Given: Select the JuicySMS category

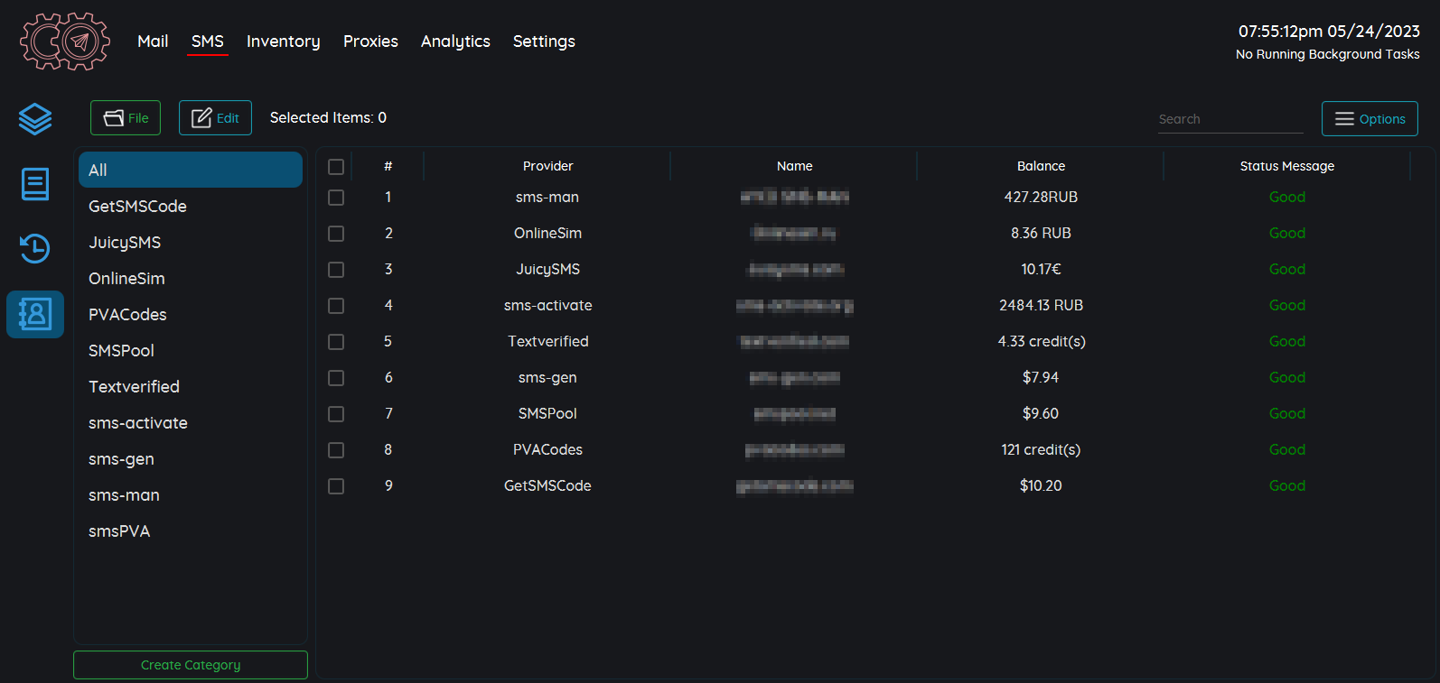Looking at the screenshot, I should pos(191,242).
